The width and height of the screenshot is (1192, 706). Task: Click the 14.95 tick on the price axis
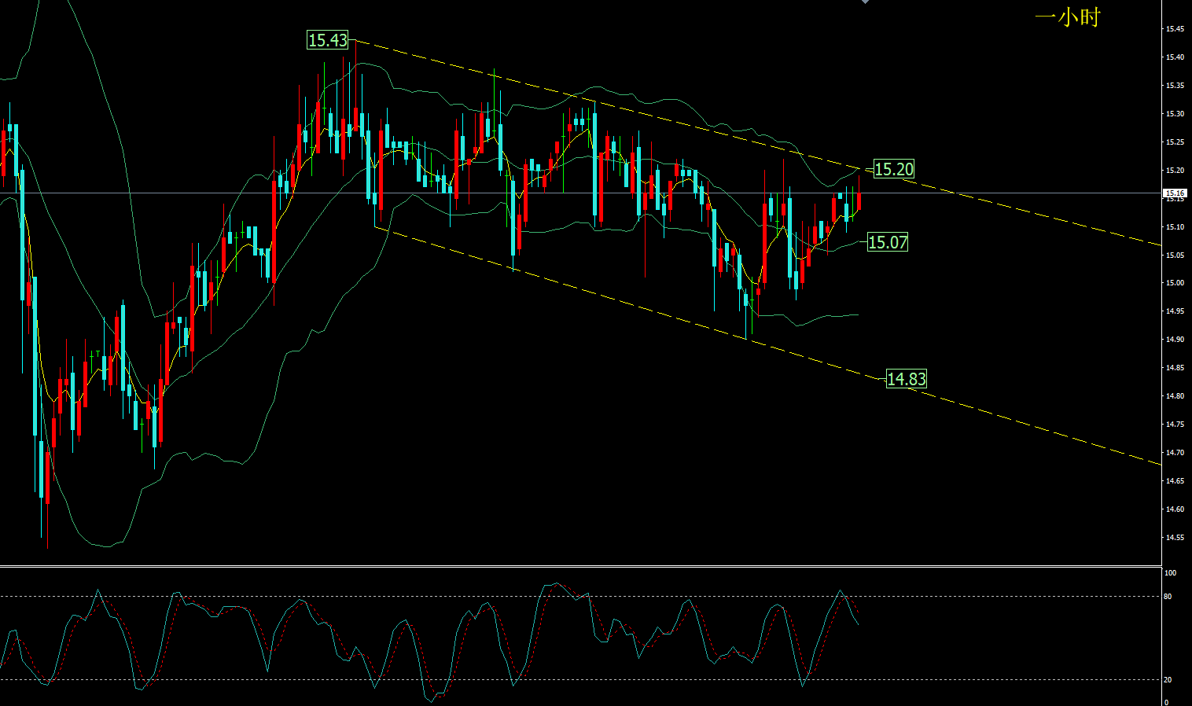tap(1175, 311)
